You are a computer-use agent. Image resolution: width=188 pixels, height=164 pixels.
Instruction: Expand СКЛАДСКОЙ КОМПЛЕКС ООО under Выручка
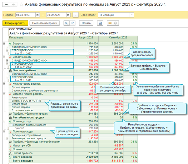pyautogui.click(x=7, y=47)
